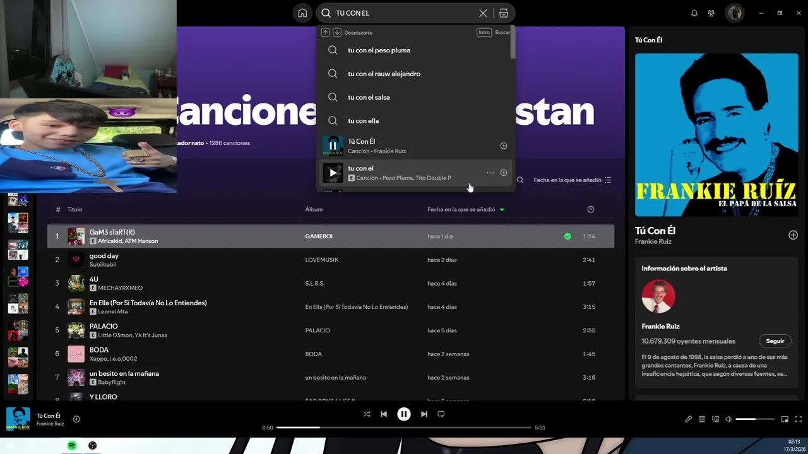The width and height of the screenshot is (808, 454).
Task: Open artist link 'Babyflight'
Action: coord(112,382)
